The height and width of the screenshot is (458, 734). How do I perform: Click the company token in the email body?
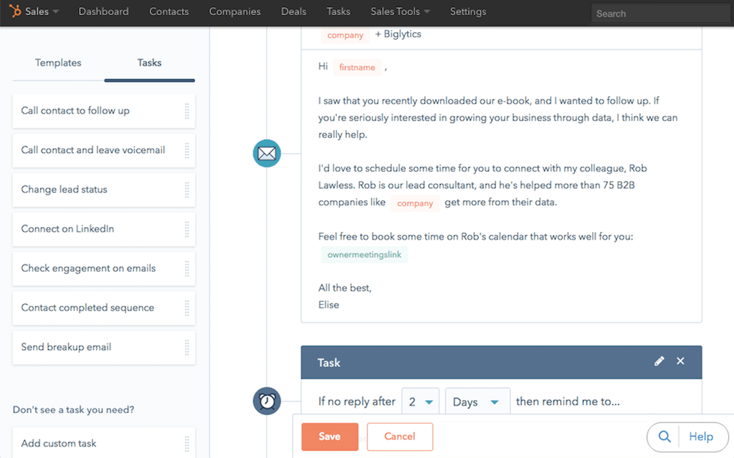415,203
